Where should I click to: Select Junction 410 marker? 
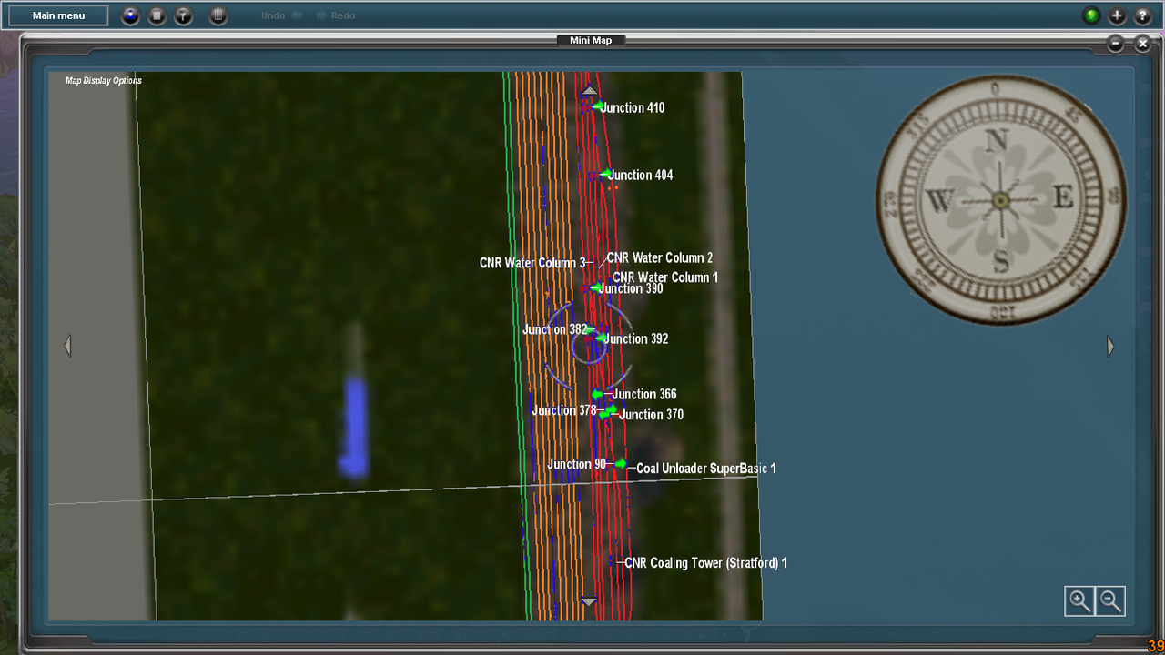click(x=597, y=106)
